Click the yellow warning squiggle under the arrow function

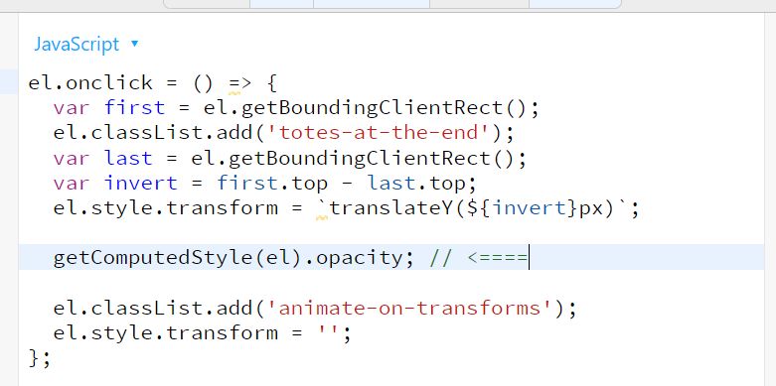pyautogui.click(x=234, y=92)
